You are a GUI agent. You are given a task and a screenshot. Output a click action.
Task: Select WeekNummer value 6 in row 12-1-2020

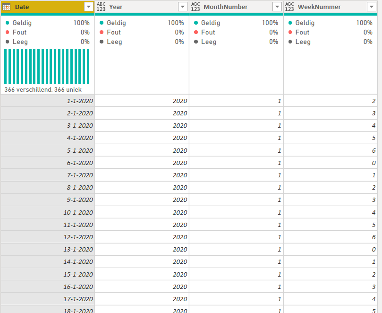point(331,237)
